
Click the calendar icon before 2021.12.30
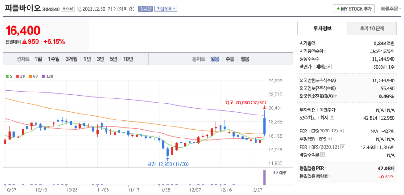pos(79,9)
